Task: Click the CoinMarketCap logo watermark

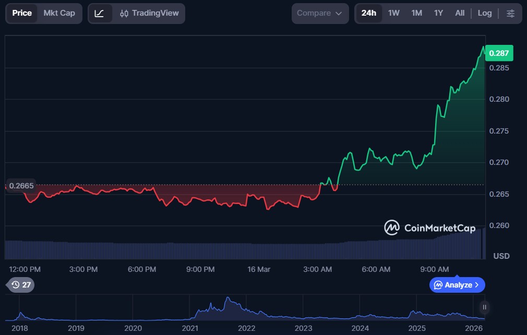Action: 429,228
